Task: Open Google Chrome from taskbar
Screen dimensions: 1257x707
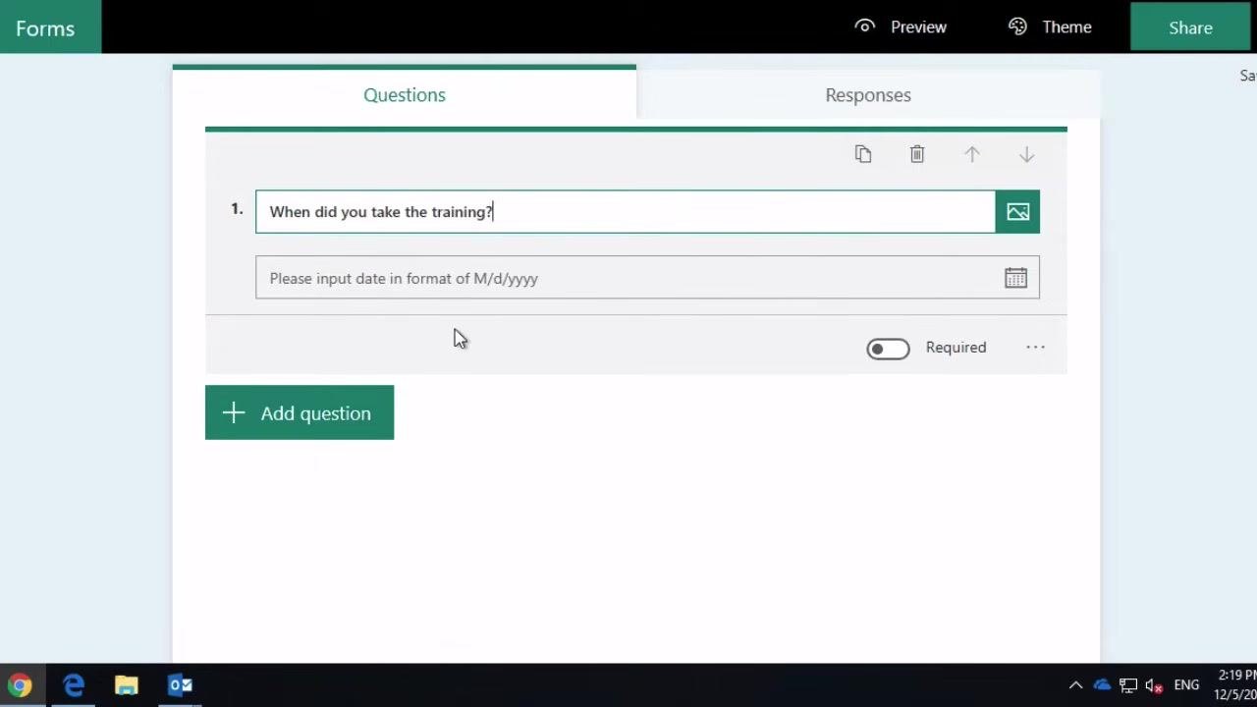Action: (x=20, y=685)
